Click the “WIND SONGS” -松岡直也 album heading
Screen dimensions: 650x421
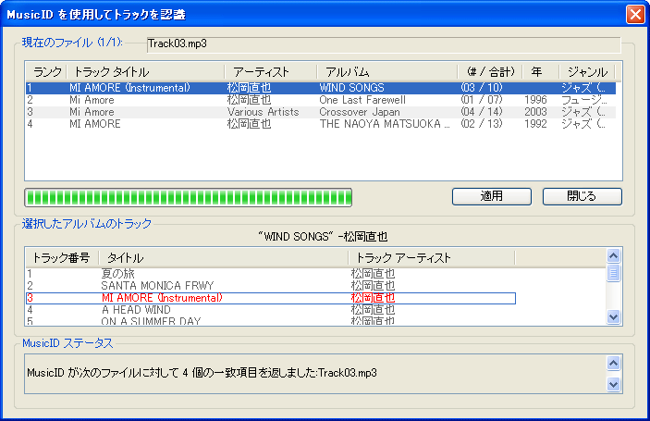pos(323,237)
